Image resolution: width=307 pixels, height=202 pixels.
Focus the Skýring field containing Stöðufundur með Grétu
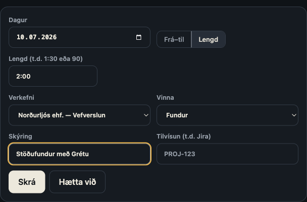pyautogui.click(x=79, y=154)
